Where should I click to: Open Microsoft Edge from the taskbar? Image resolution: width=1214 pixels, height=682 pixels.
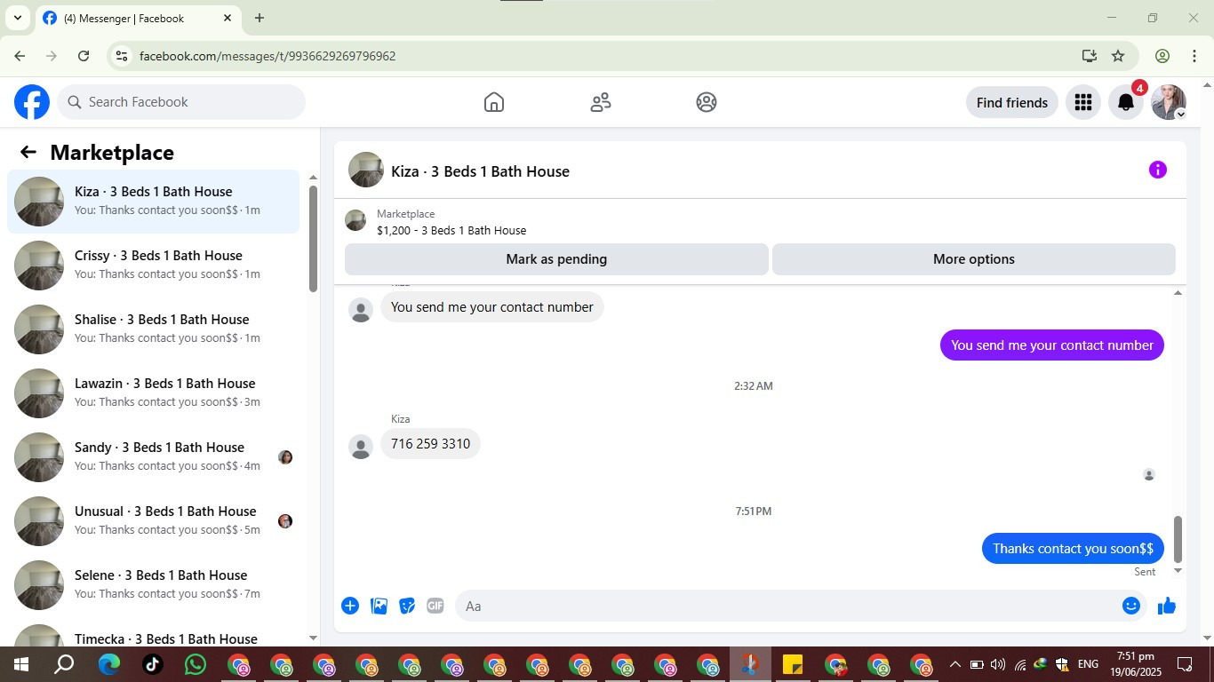tap(109, 664)
